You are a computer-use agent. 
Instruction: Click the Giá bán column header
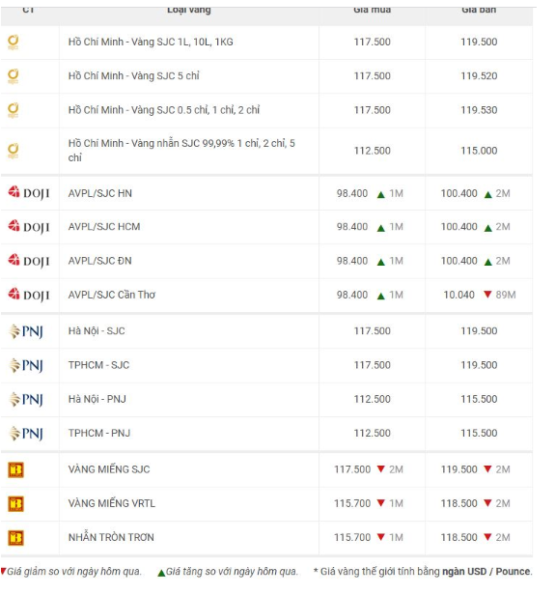tap(479, 10)
